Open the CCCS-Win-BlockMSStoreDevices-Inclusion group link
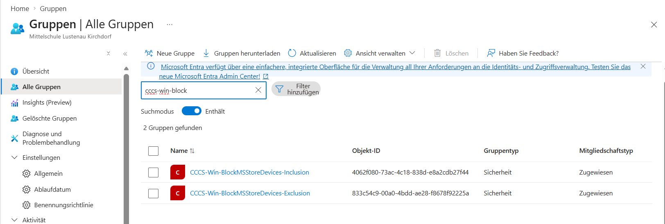Viewport: 665px width, 224px height. [x=249, y=172]
